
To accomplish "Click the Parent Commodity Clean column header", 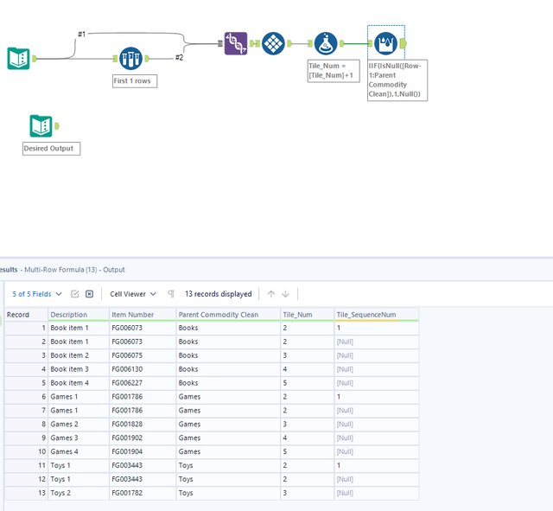I will (228, 315).
